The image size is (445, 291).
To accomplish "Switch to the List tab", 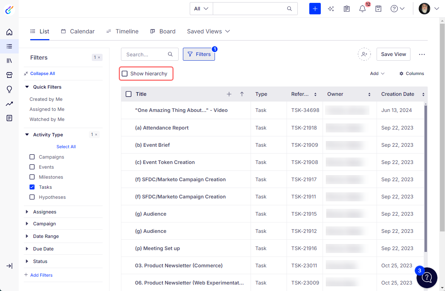I will tap(40, 31).
